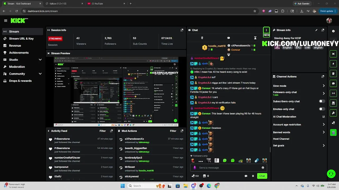The image size is (339, 190).
Task: Open Discord from the taskbar
Action: pyautogui.click(x=193, y=186)
